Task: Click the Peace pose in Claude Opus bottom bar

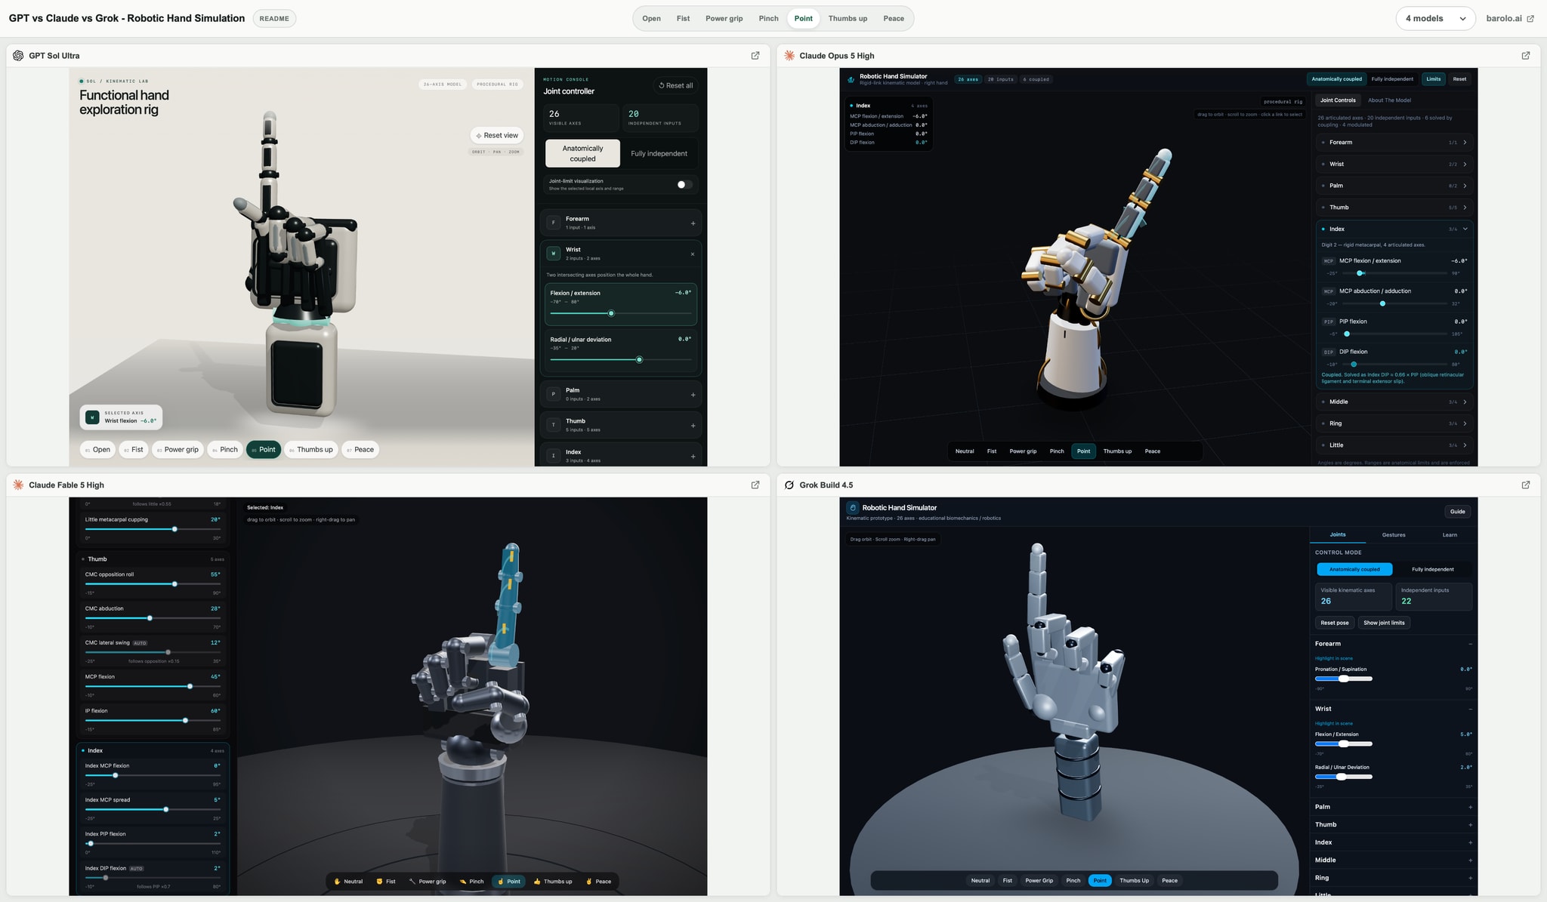Action: pos(1152,451)
